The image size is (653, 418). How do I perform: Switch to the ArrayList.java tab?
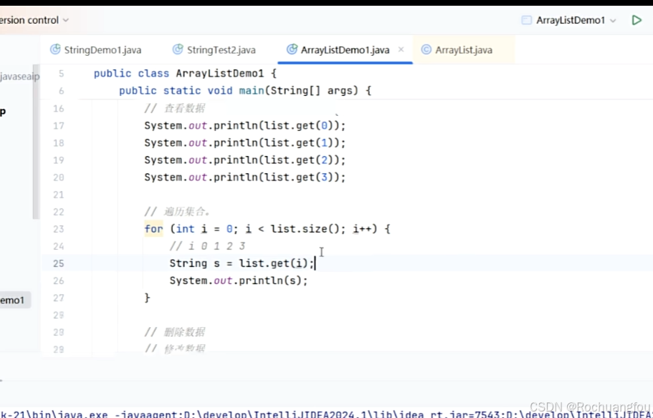(464, 50)
